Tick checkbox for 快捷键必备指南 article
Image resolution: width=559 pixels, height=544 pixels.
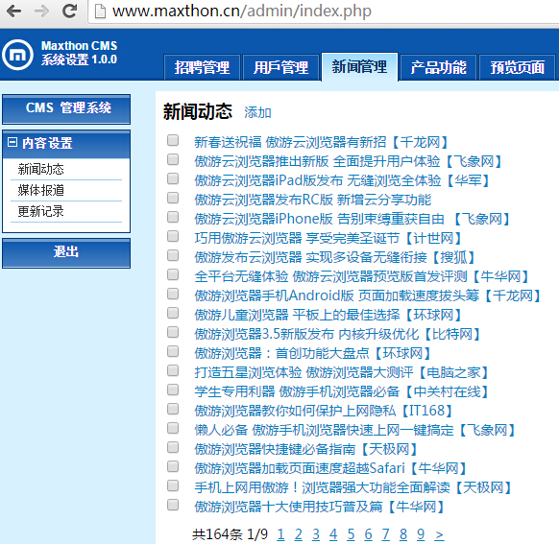click(173, 447)
